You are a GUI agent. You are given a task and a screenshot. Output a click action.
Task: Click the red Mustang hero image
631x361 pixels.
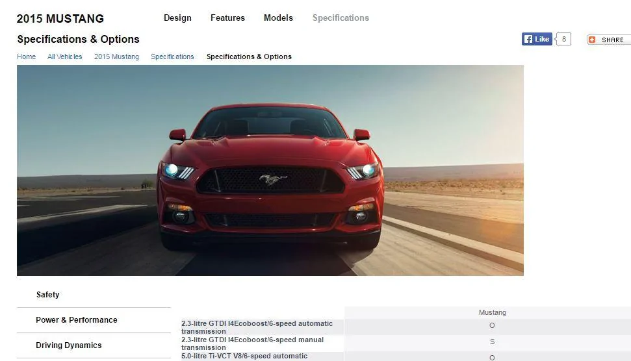click(270, 170)
